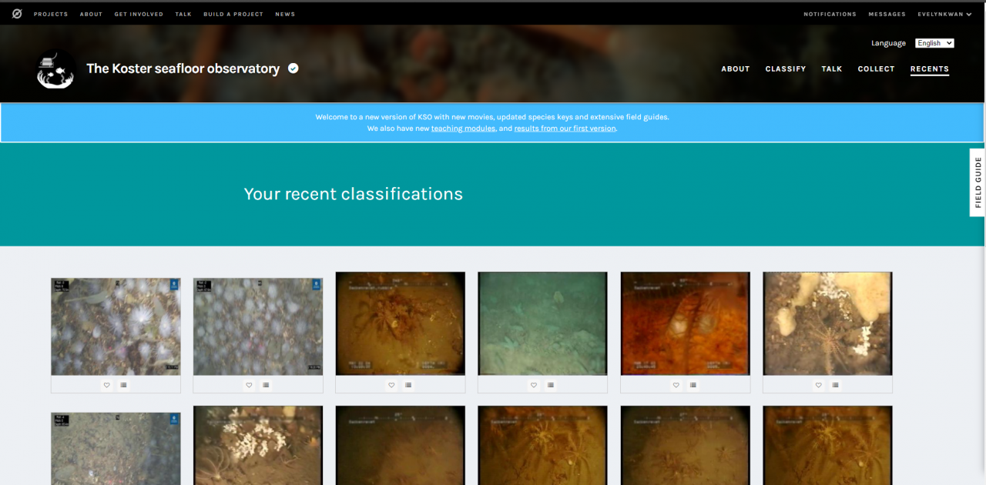
Task: Favorite the orange-red seafloor image
Action: [676, 385]
